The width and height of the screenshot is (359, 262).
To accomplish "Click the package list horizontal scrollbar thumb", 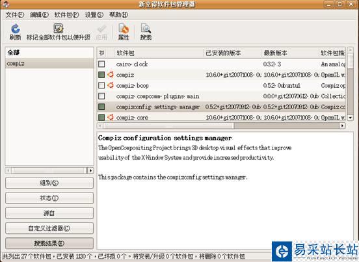I will [168, 125].
